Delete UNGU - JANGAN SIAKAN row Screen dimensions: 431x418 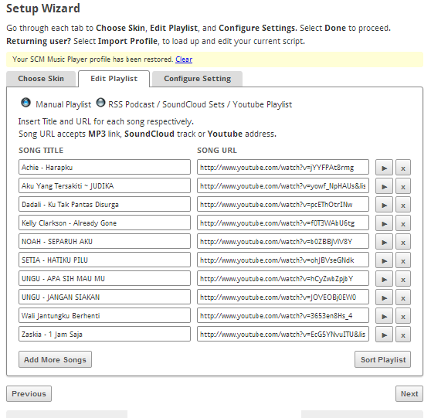pos(403,297)
